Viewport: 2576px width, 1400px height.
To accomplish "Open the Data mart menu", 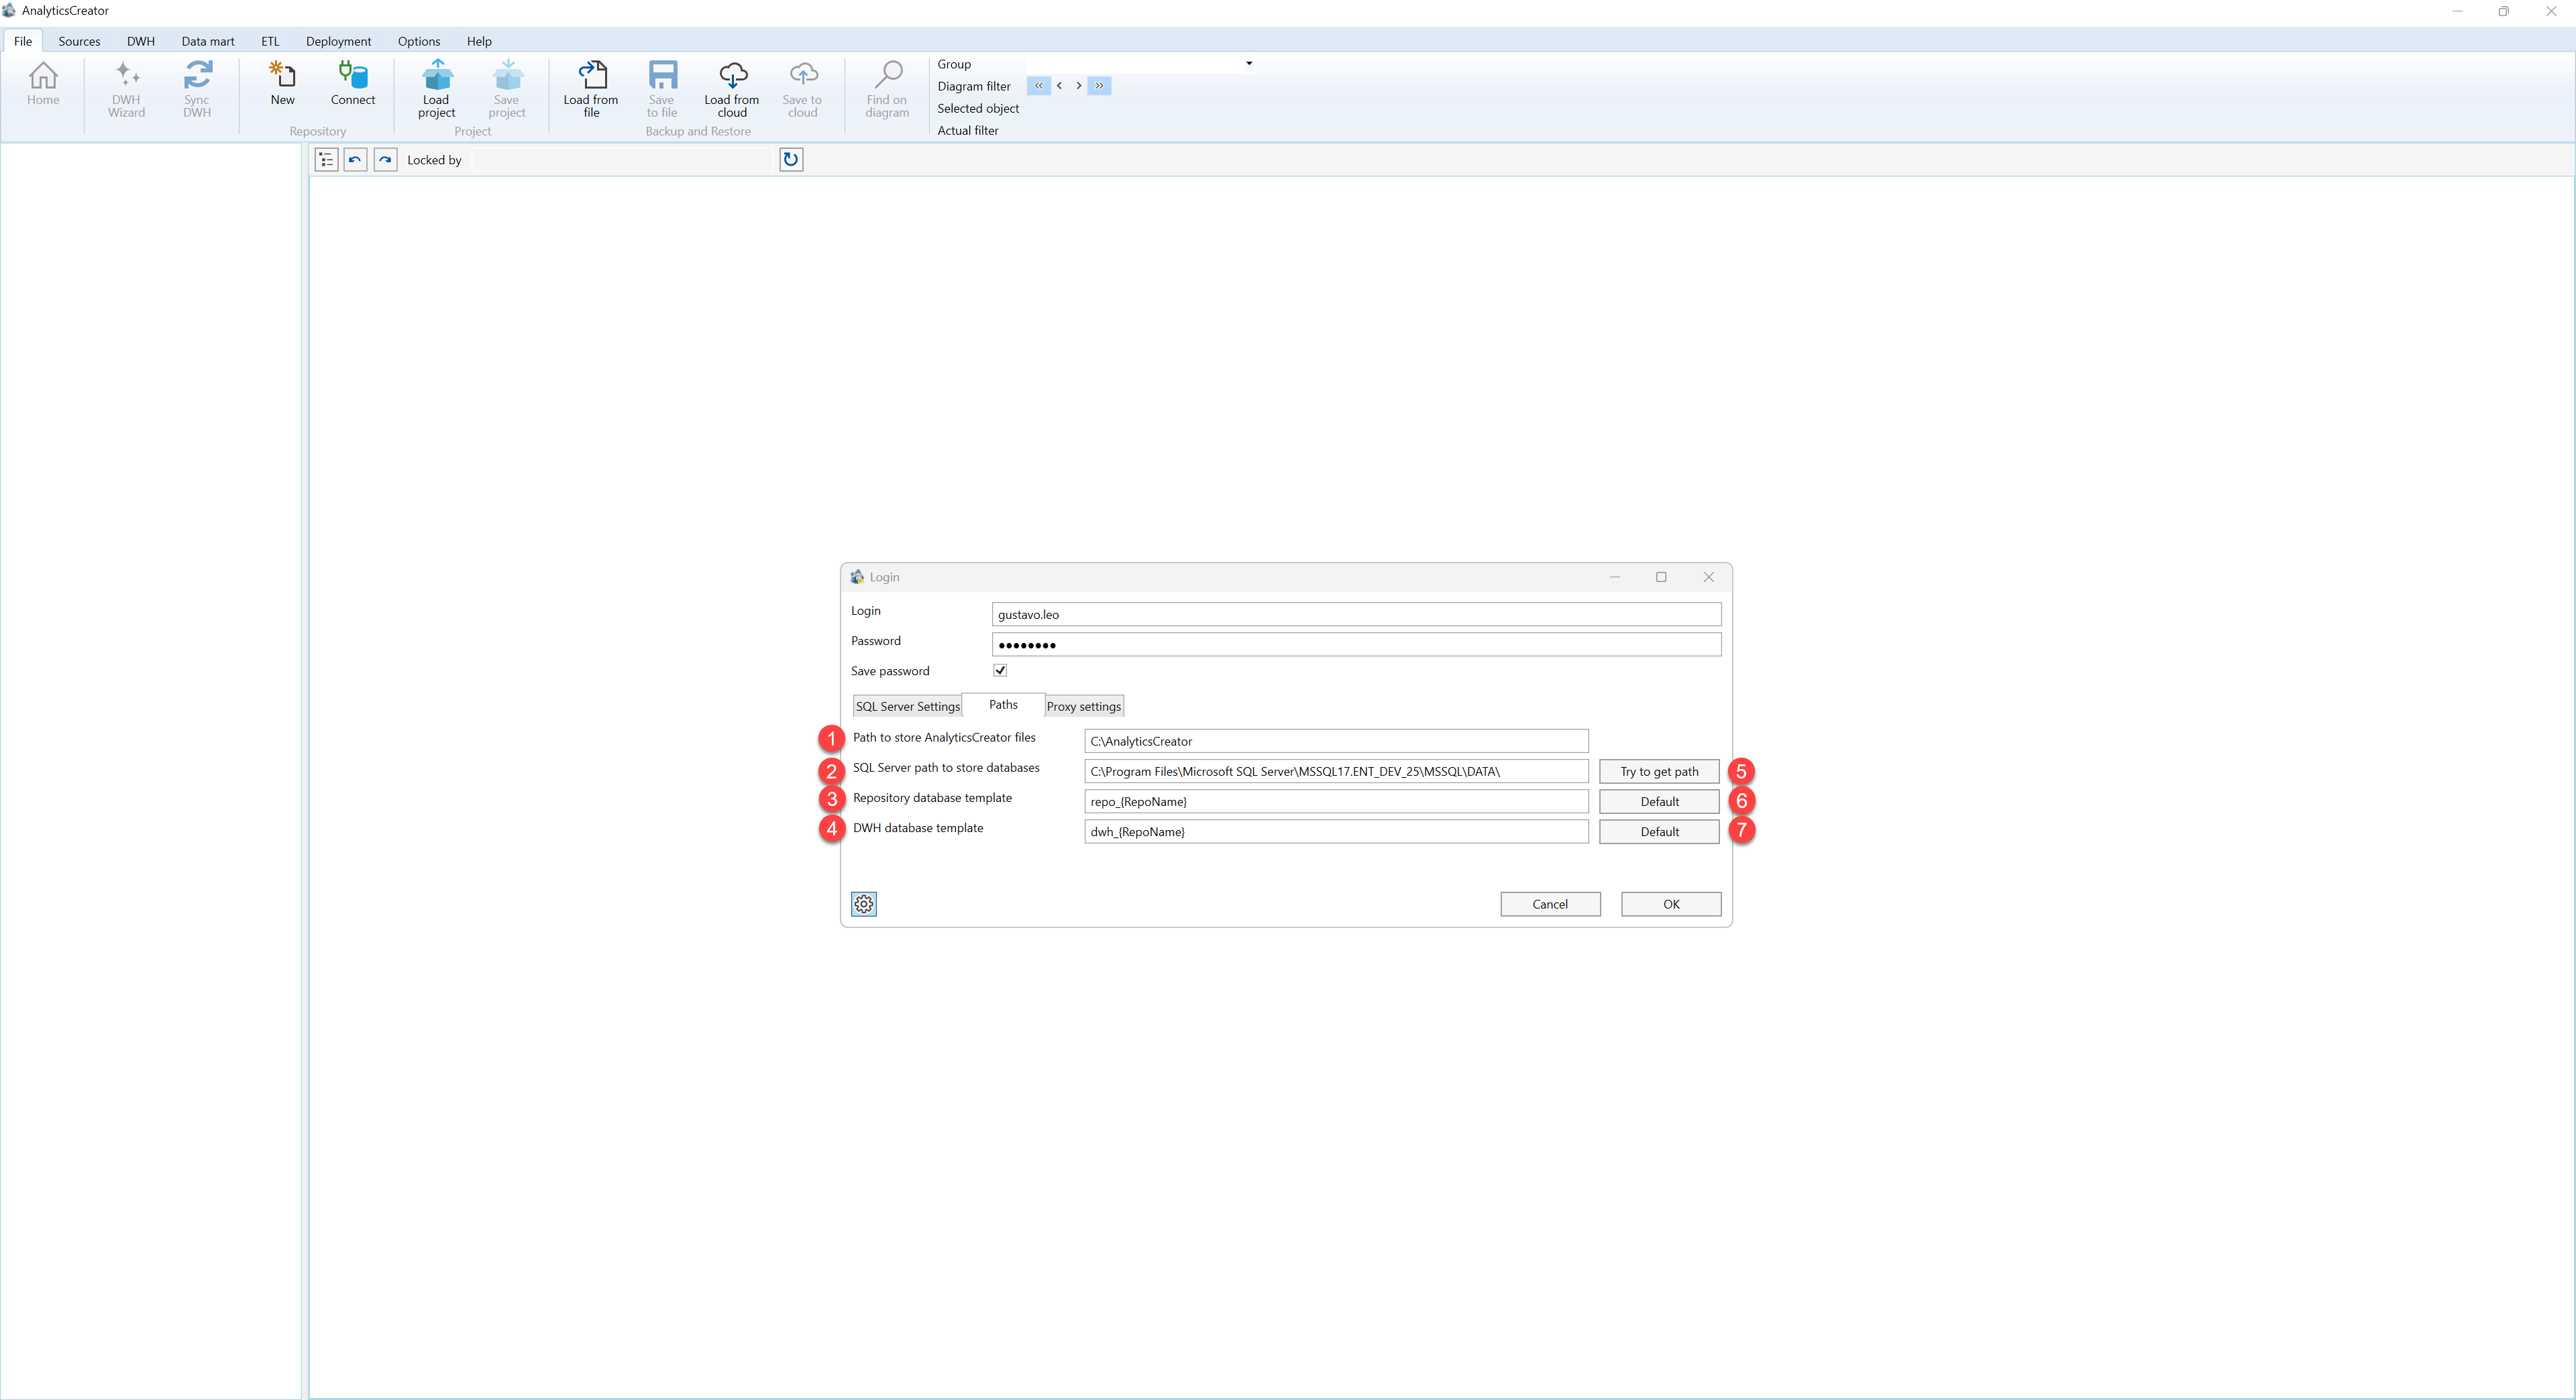I will 208,41.
